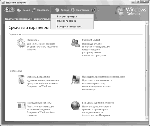The width and height of the screenshot is (150, 126).
Task: Minimize the Защитник Windows window
Action: coord(133,2)
